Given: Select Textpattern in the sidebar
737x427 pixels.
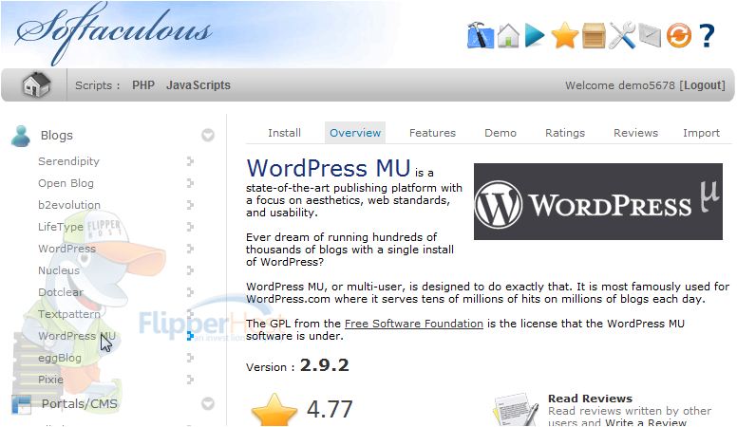Looking at the screenshot, I should click(x=69, y=314).
